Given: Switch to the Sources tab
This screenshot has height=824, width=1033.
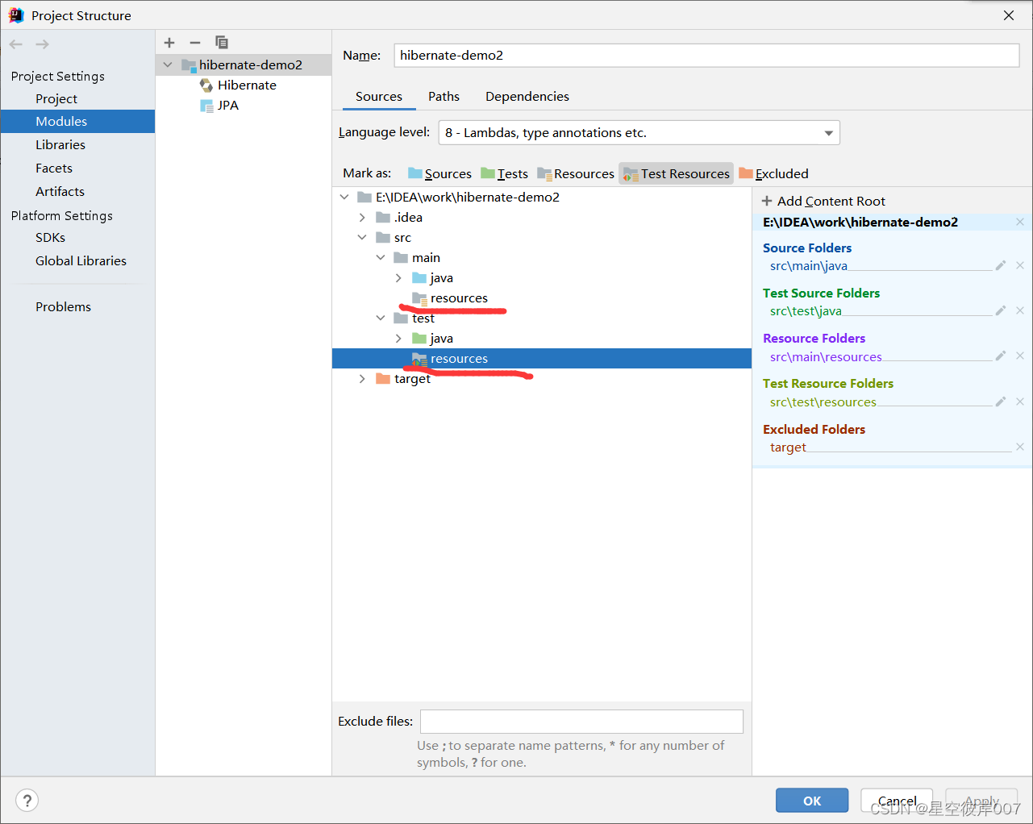Looking at the screenshot, I should (379, 96).
